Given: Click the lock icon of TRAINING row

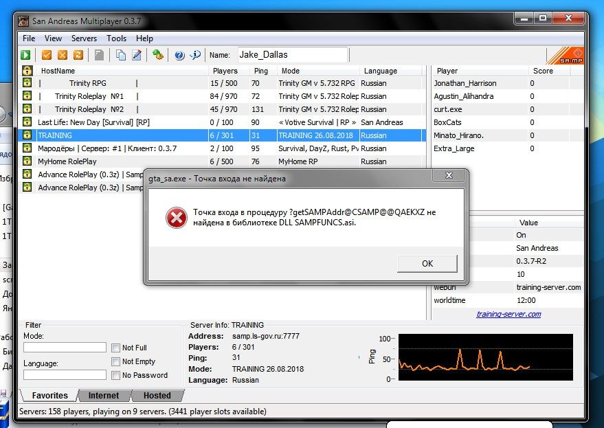Looking at the screenshot, I should (x=27, y=135).
